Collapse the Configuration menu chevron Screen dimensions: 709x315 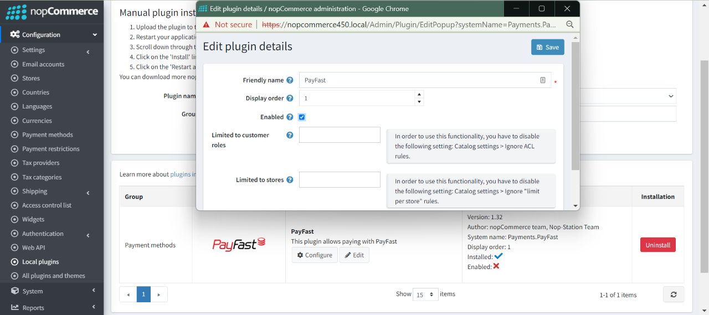95,35
